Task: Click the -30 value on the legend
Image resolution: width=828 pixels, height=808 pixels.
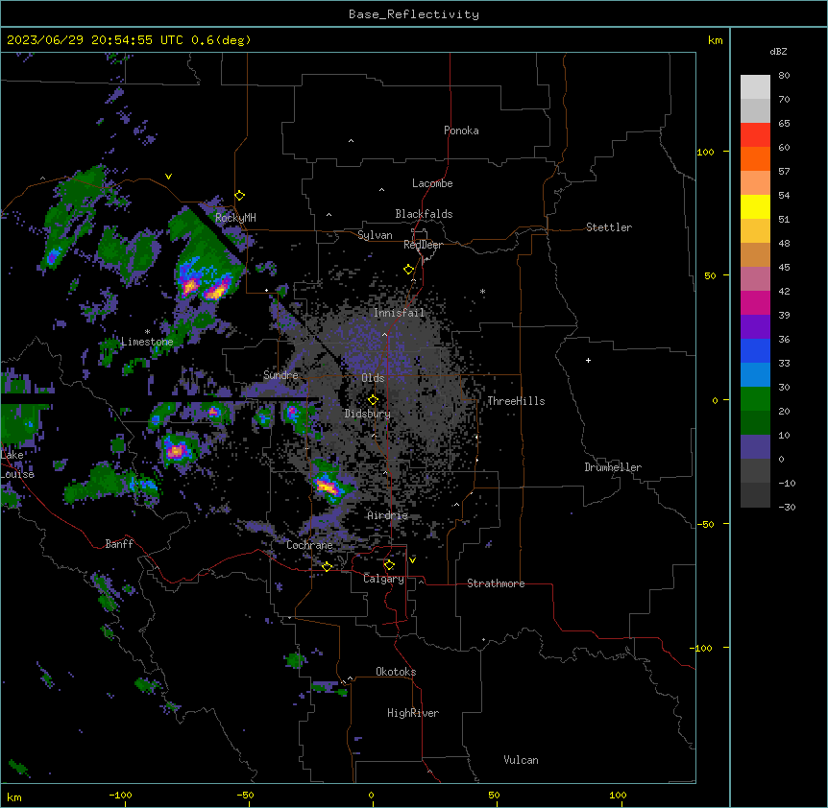Action: 787,508
